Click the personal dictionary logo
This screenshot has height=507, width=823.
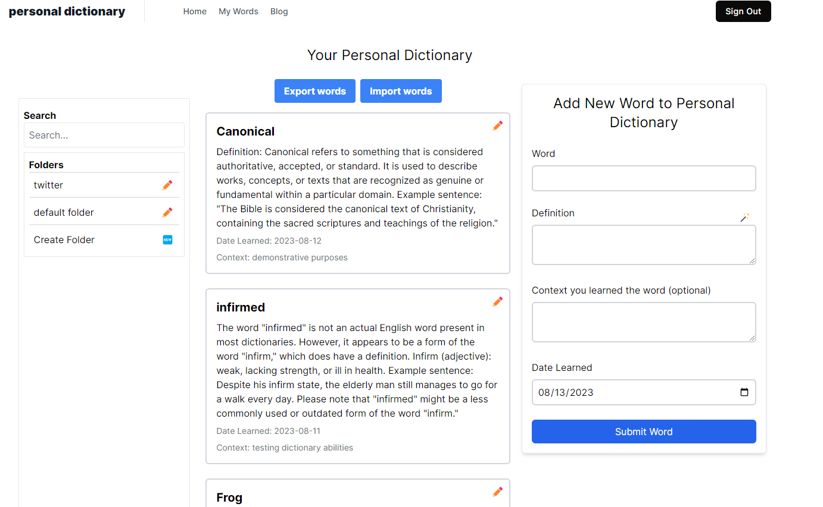point(67,11)
